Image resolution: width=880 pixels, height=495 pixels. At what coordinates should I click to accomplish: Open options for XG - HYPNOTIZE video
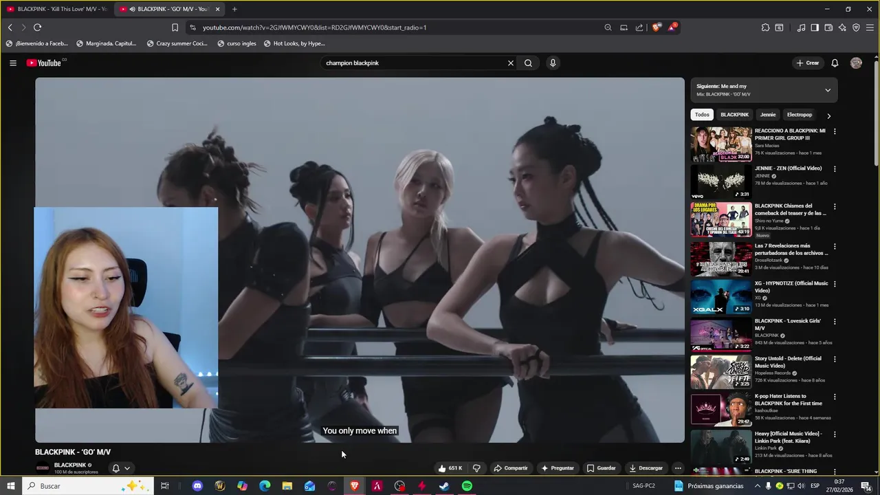pyautogui.click(x=835, y=284)
